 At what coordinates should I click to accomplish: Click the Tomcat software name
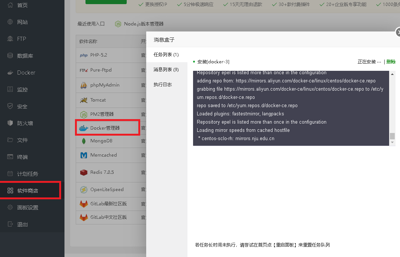(x=98, y=100)
